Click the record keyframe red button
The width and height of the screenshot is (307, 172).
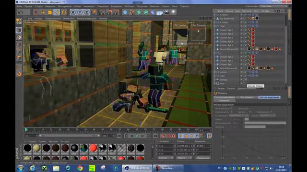pyautogui.click(x=163, y=136)
